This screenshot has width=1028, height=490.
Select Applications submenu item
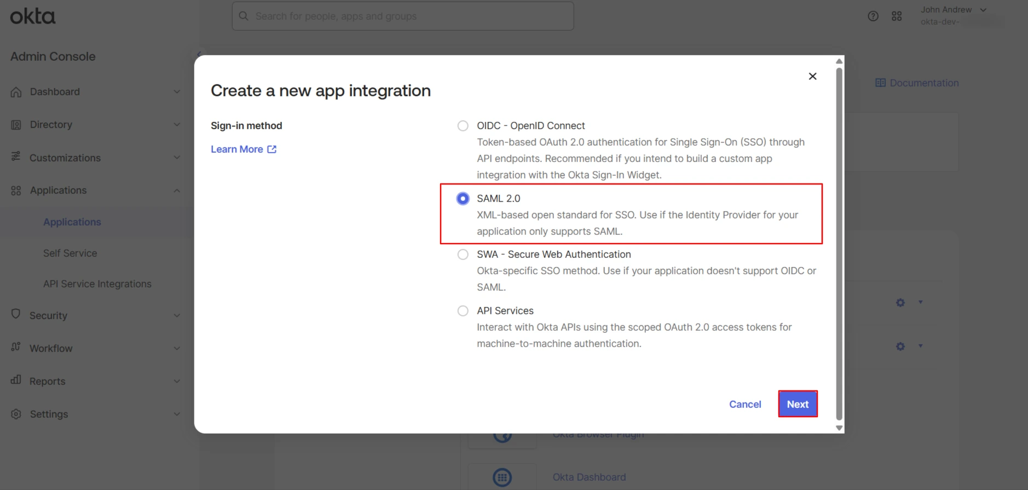72,222
